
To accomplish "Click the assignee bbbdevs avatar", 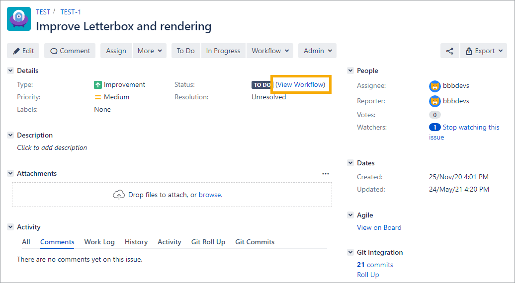I will tap(434, 86).
